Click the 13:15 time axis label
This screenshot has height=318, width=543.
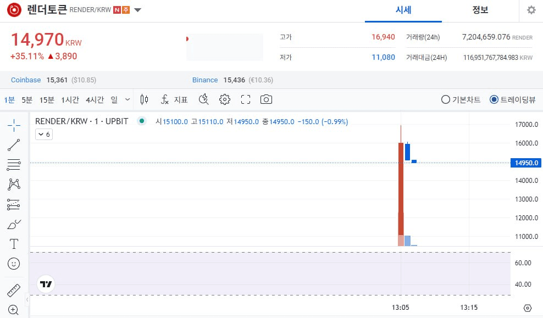(469, 307)
